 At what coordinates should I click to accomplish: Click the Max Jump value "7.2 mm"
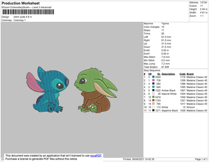coord(165,64)
